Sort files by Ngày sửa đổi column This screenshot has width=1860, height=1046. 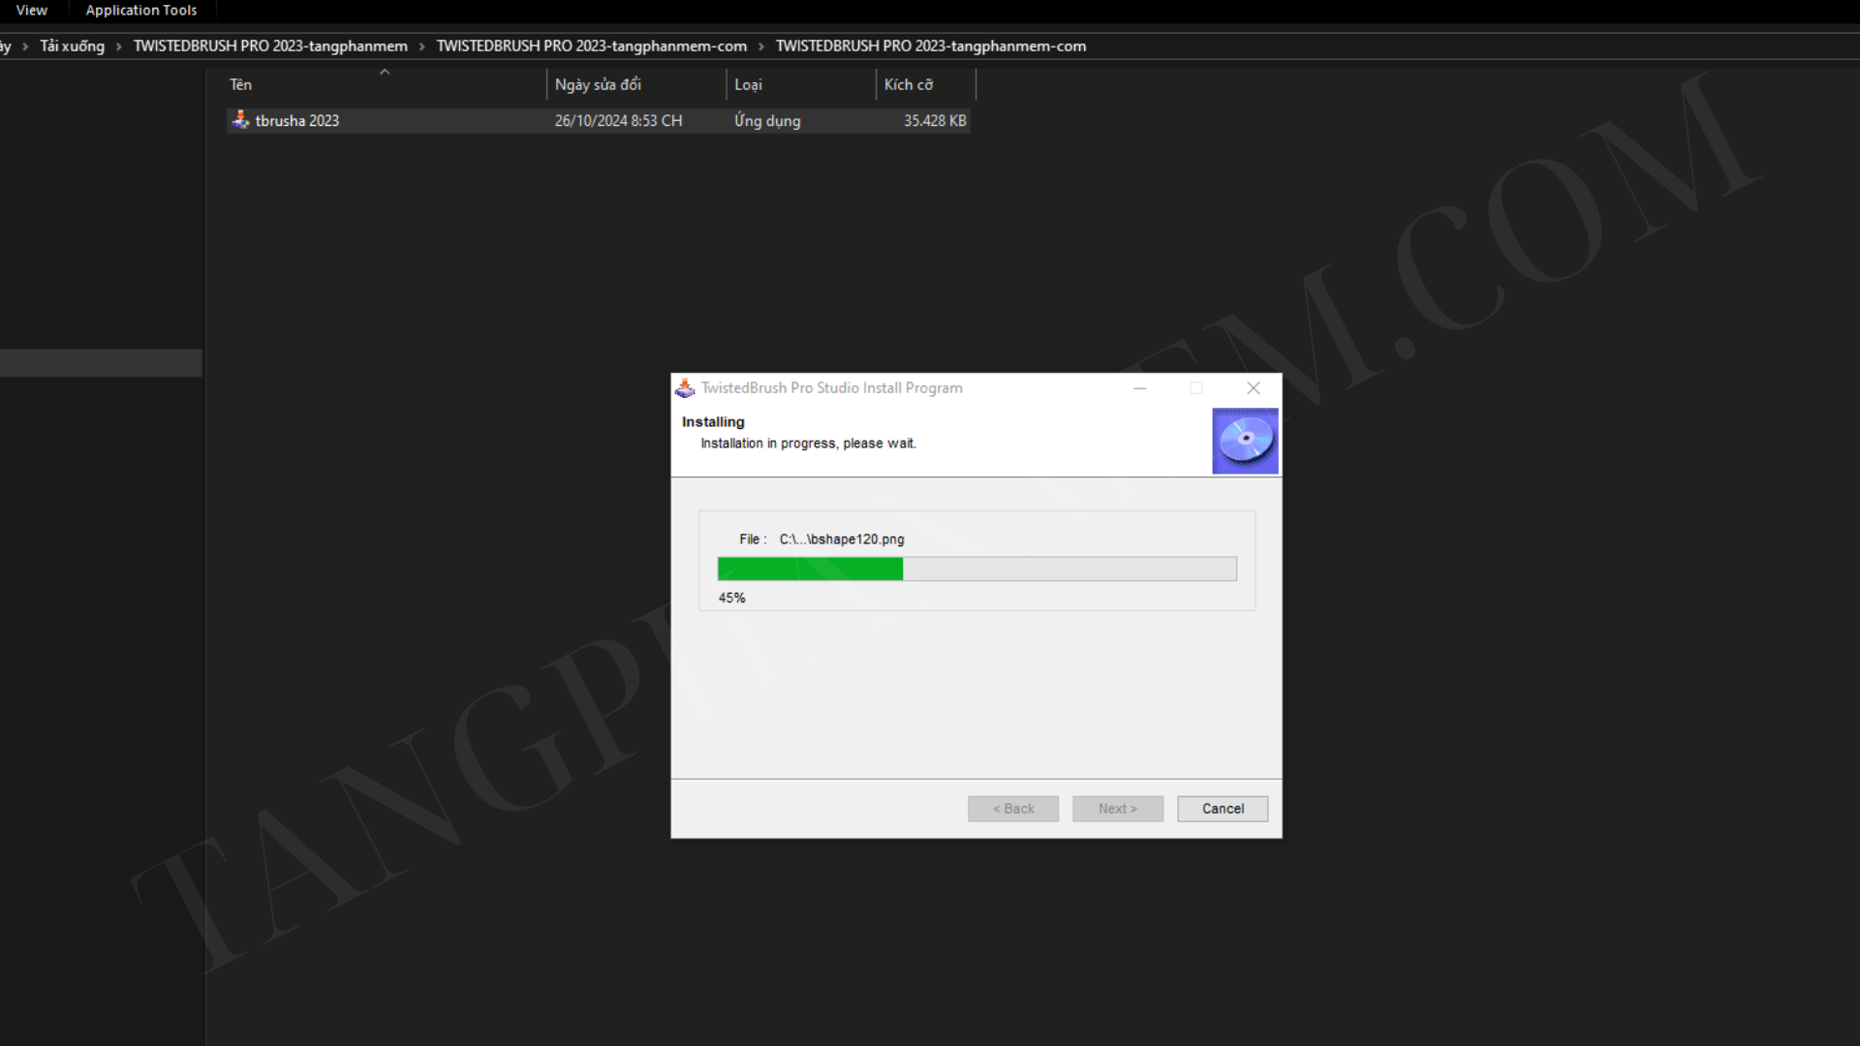point(598,85)
